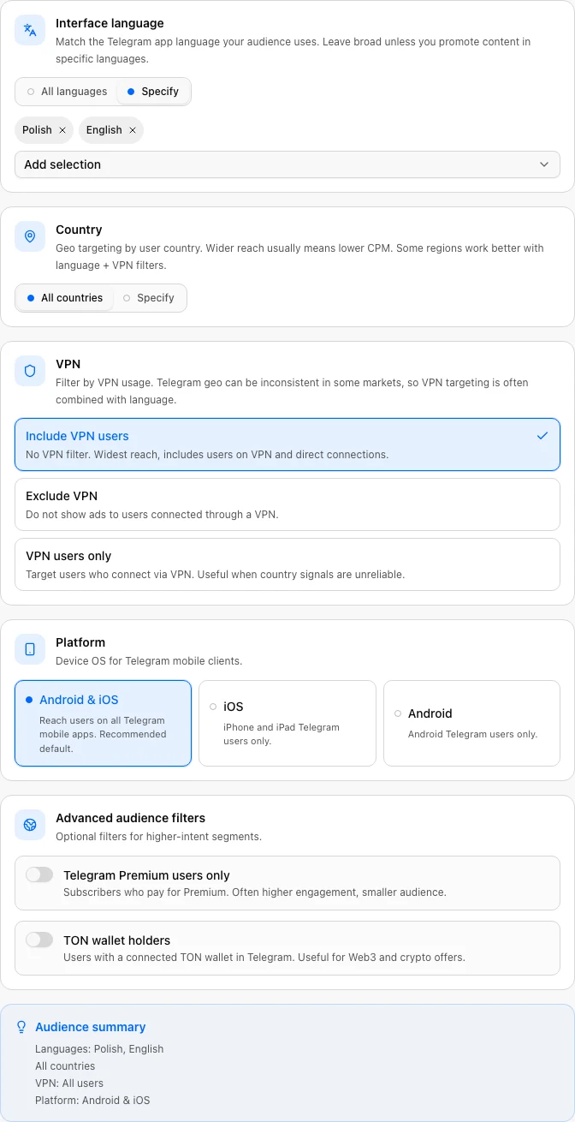Image resolution: width=575 pixels, height=1122 pixels.
Task: Click the Platform section heading
Action: click(x=80, y=642)
